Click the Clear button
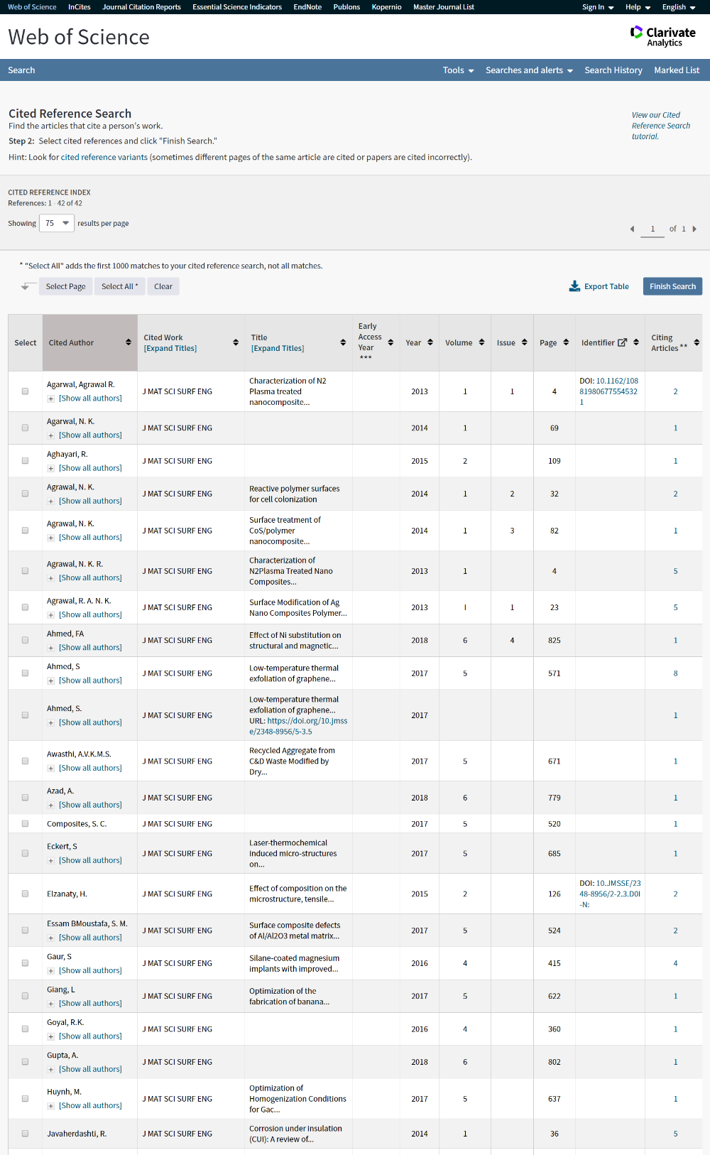 coord(163,286)
